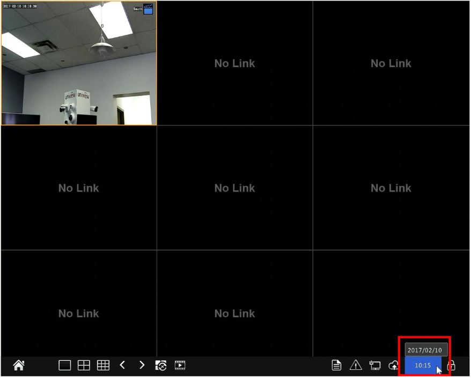Screen dimensions: 471x378
Task: Click the lock icon in toolbar
Action: (x=451, y=366)
